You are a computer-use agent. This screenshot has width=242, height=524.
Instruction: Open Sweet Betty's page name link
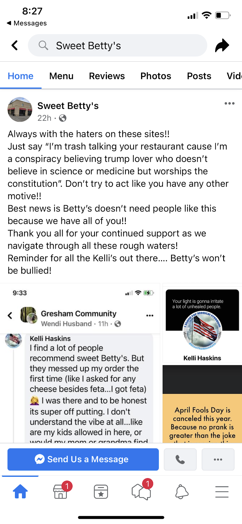pyautogui.click(x=68, y=106)
